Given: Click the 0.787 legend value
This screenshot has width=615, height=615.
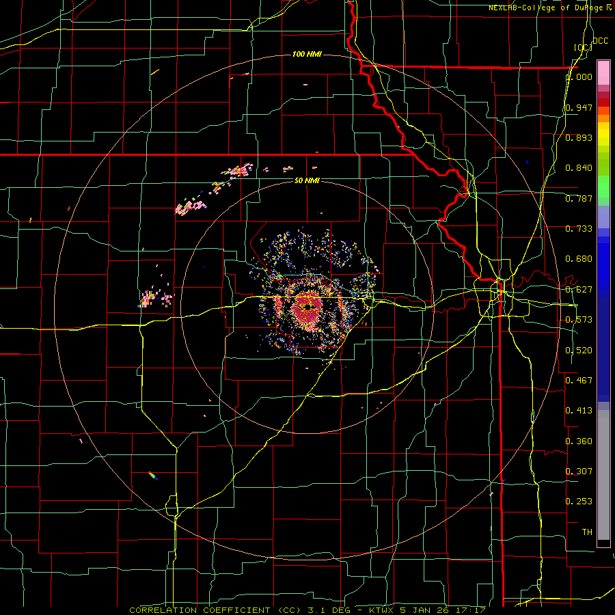Looking at the screenshot, I should click(579, 198).
